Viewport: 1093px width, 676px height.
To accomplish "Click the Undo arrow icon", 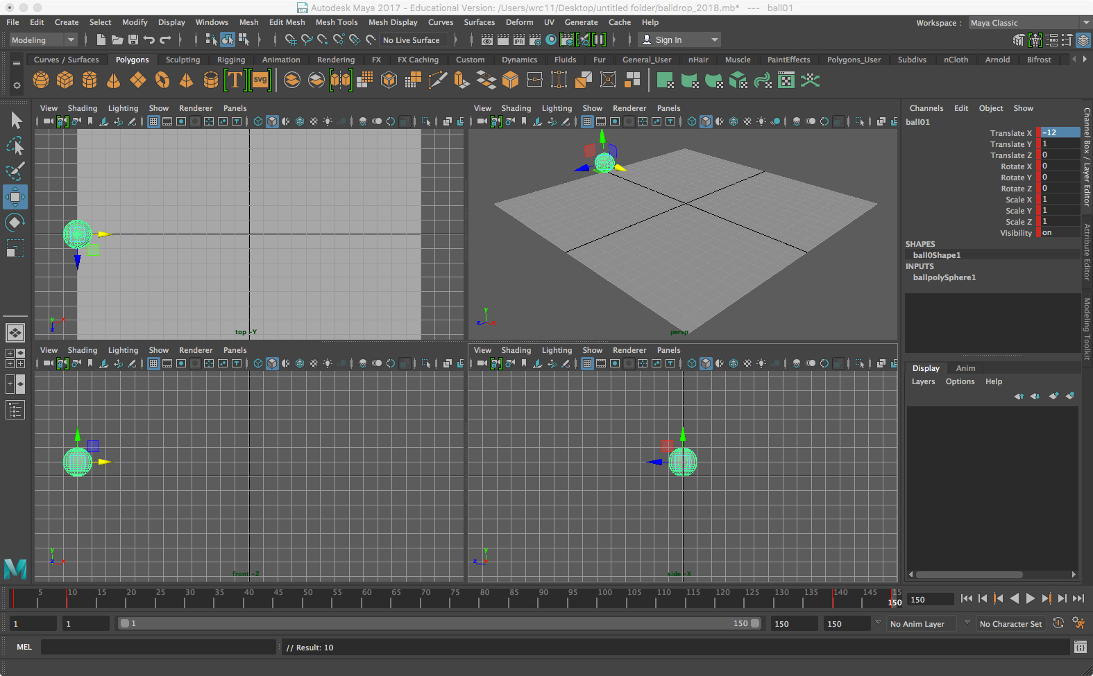I will tap(149, 40).
